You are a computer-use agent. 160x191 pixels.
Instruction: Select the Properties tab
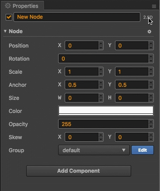pyautogui.click(x=22, y=6)
